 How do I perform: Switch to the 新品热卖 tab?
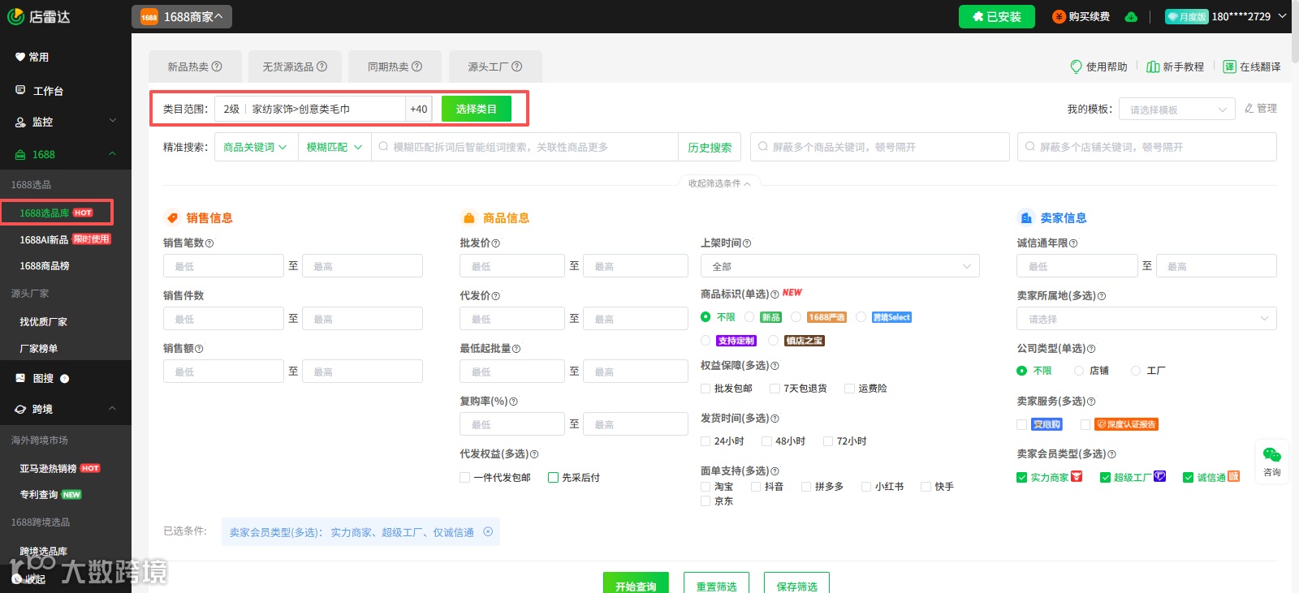[x=194, y=67]
